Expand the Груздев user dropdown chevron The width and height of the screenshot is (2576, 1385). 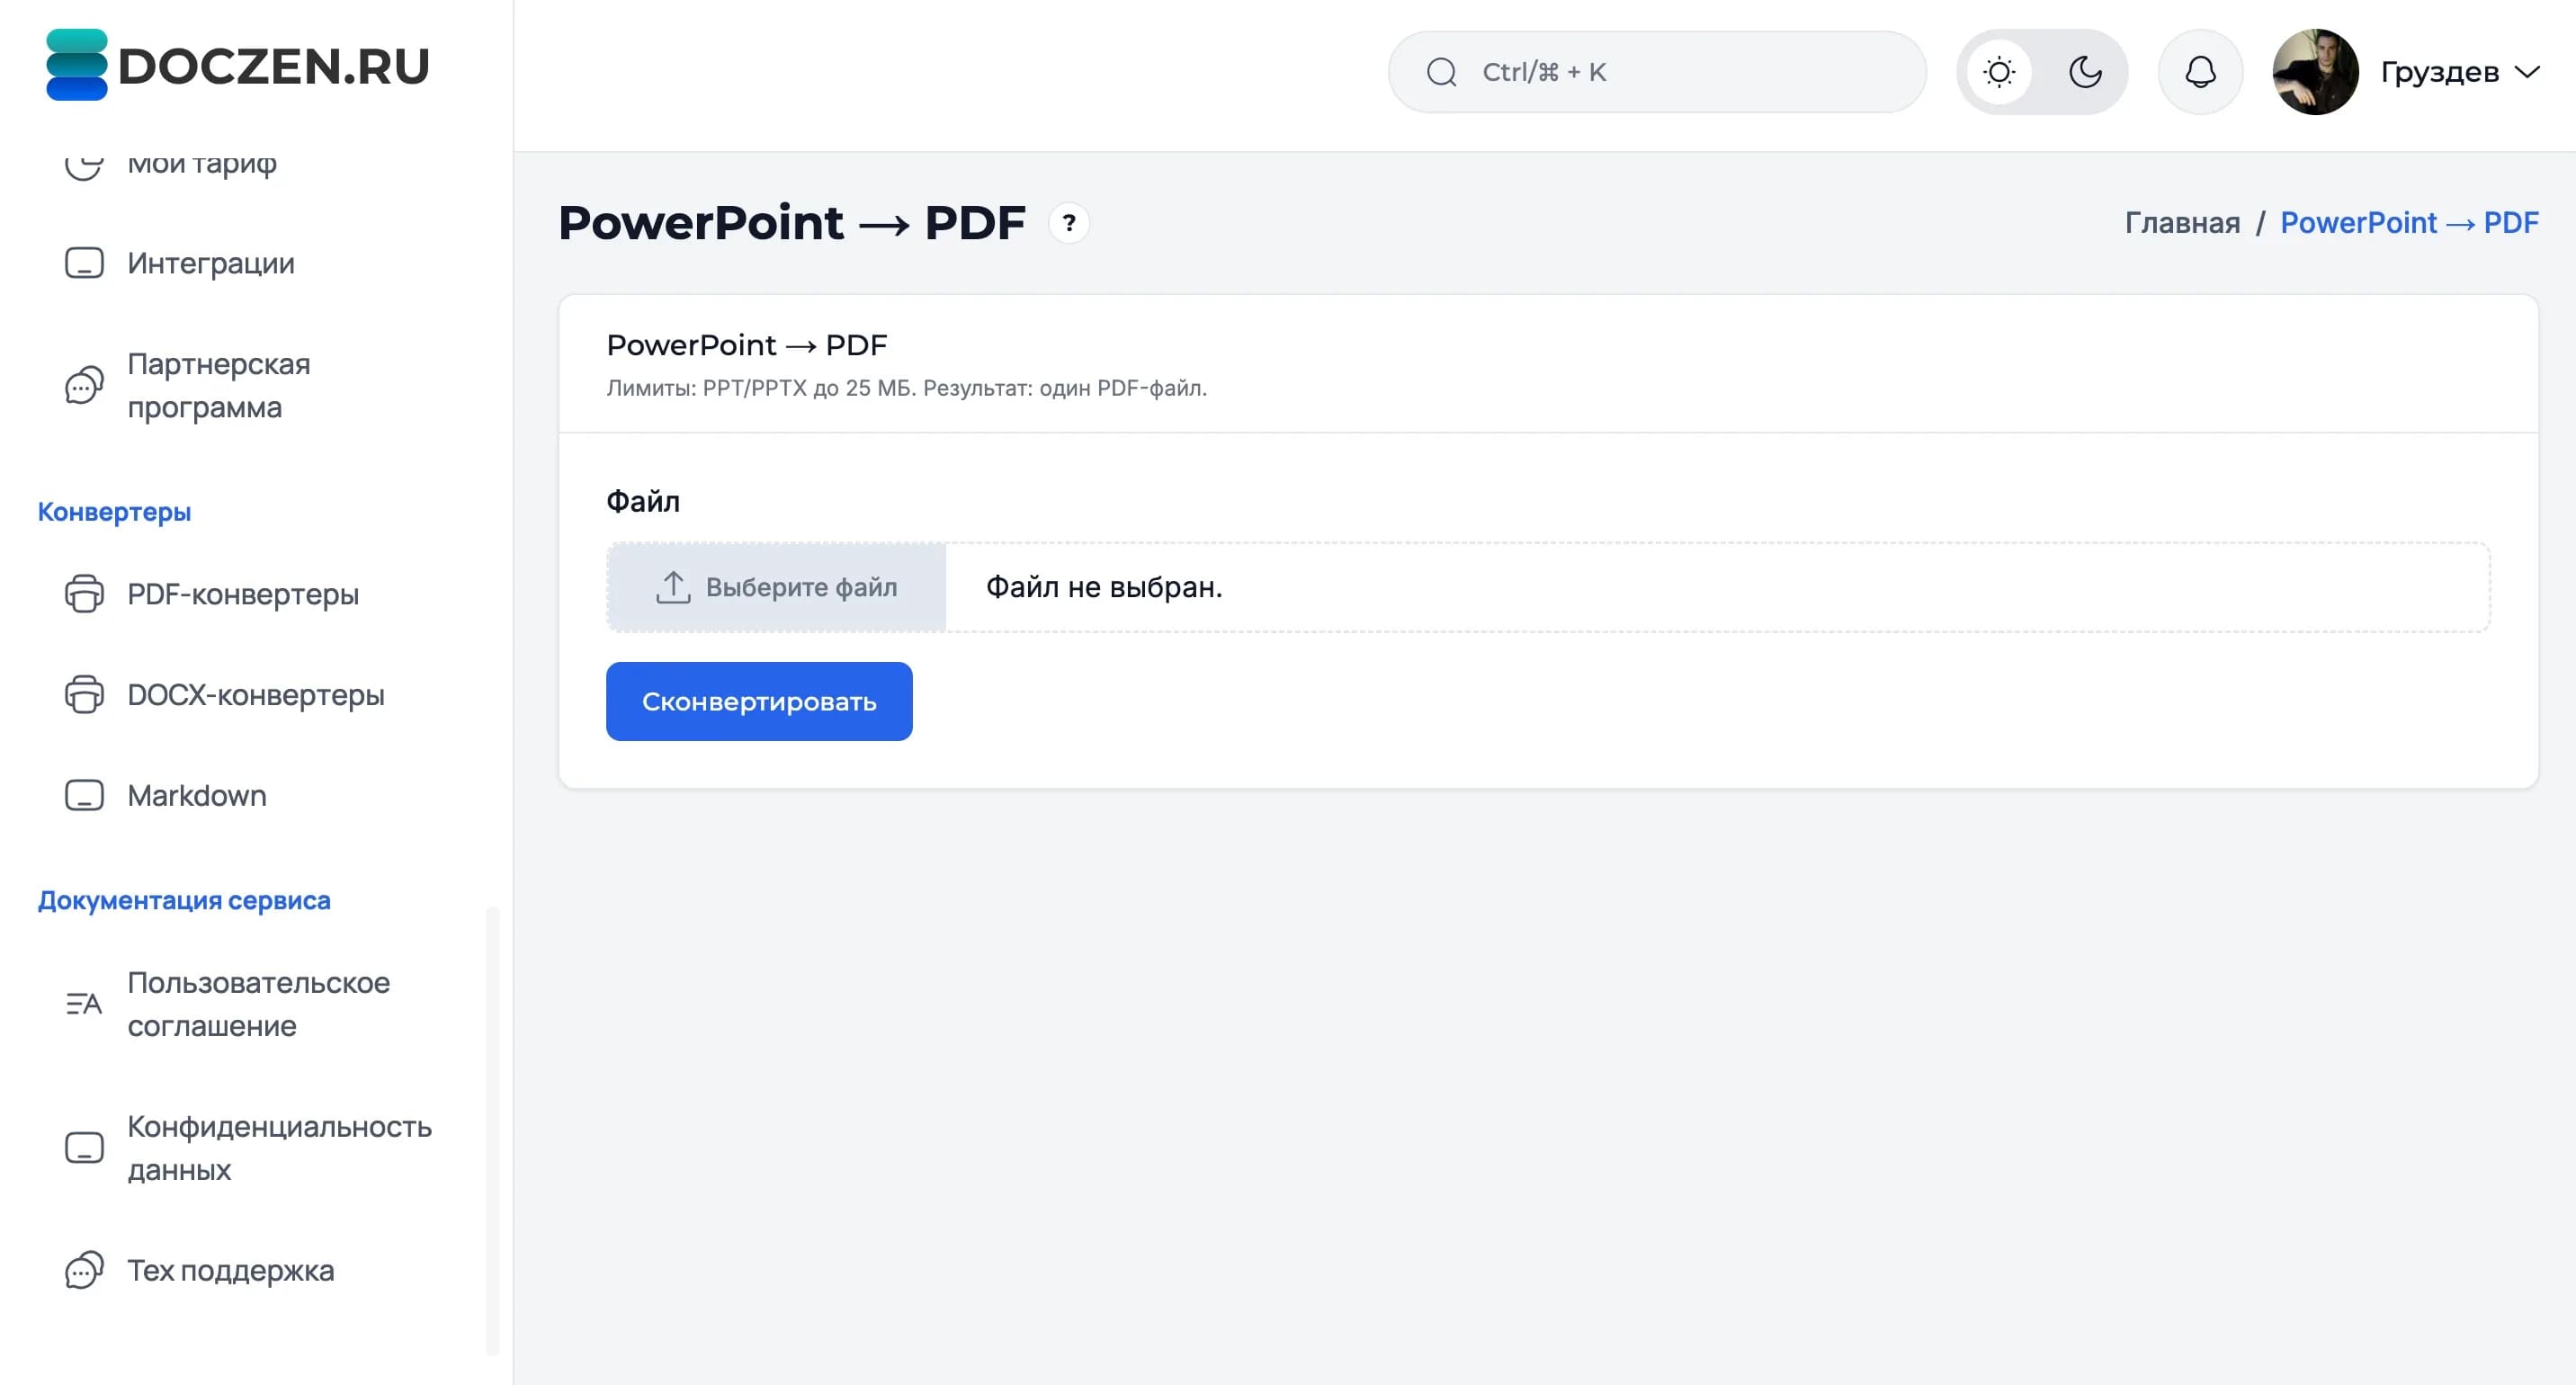click(x=2527, y=72)
